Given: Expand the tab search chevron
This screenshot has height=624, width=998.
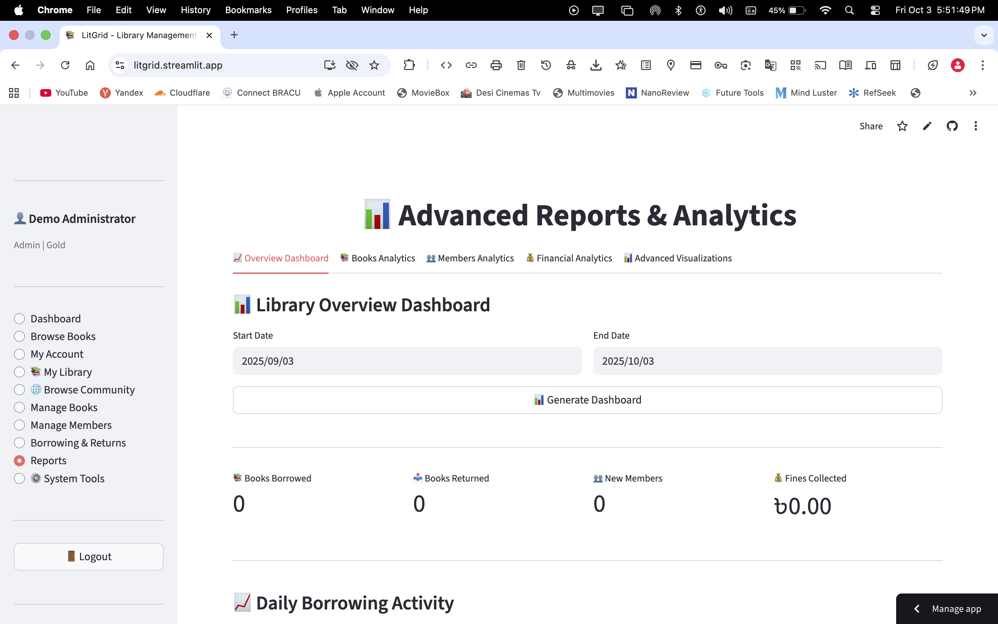Looking at the screenshot, I should click(984, 35).
